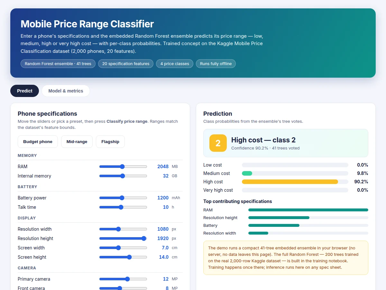Adjust the Screen height slider
The height and width of the screenshot is (290, 386).
123,257
